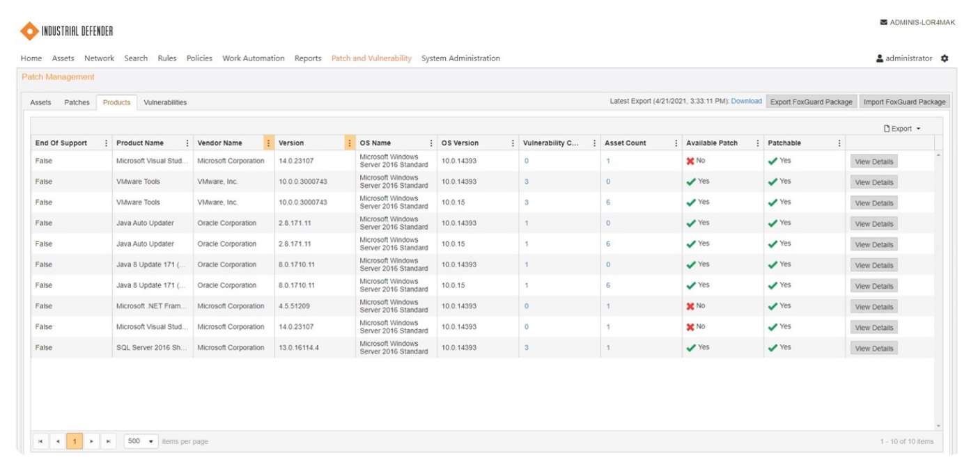Click View Details for SQL Server 2016 row
Viewport: 978px width, 469px height.
point(874,348)
